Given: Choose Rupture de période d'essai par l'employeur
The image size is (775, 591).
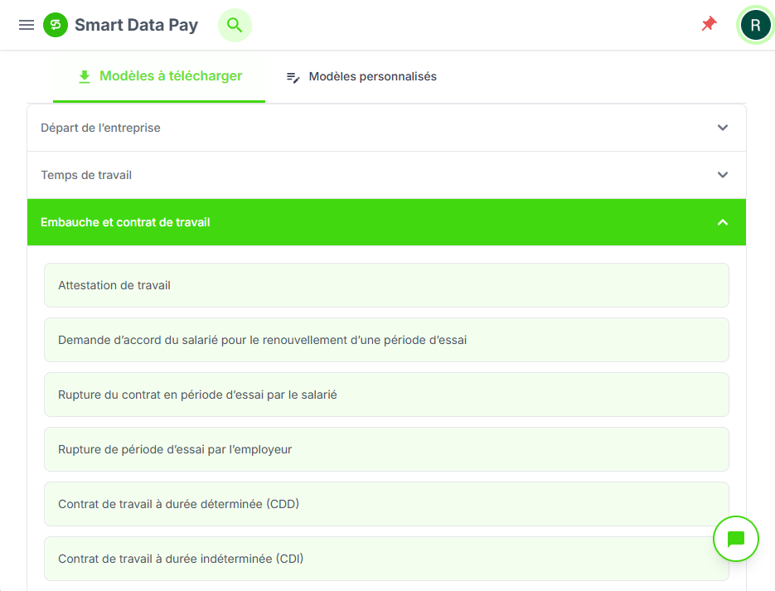Looking at the screenshot, I should point(386,449).
